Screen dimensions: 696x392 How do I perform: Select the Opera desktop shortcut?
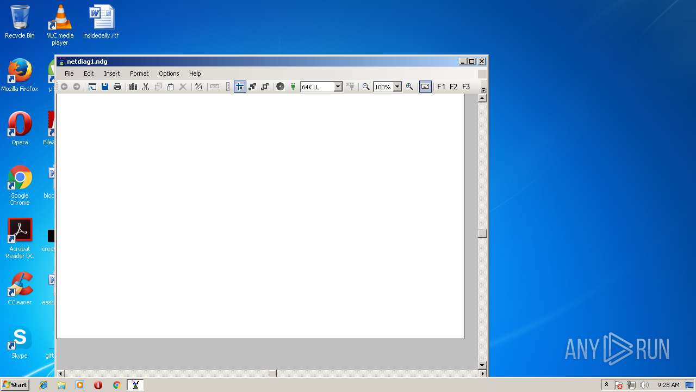pyautogui.click(x=20, y=128)
